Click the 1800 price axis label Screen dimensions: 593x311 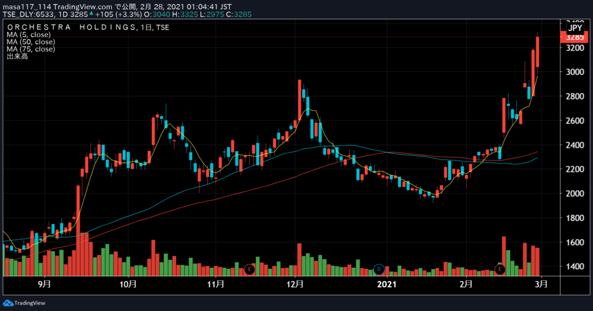click(575, 218)
